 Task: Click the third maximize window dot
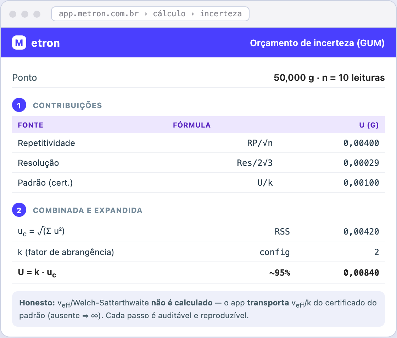37,14
